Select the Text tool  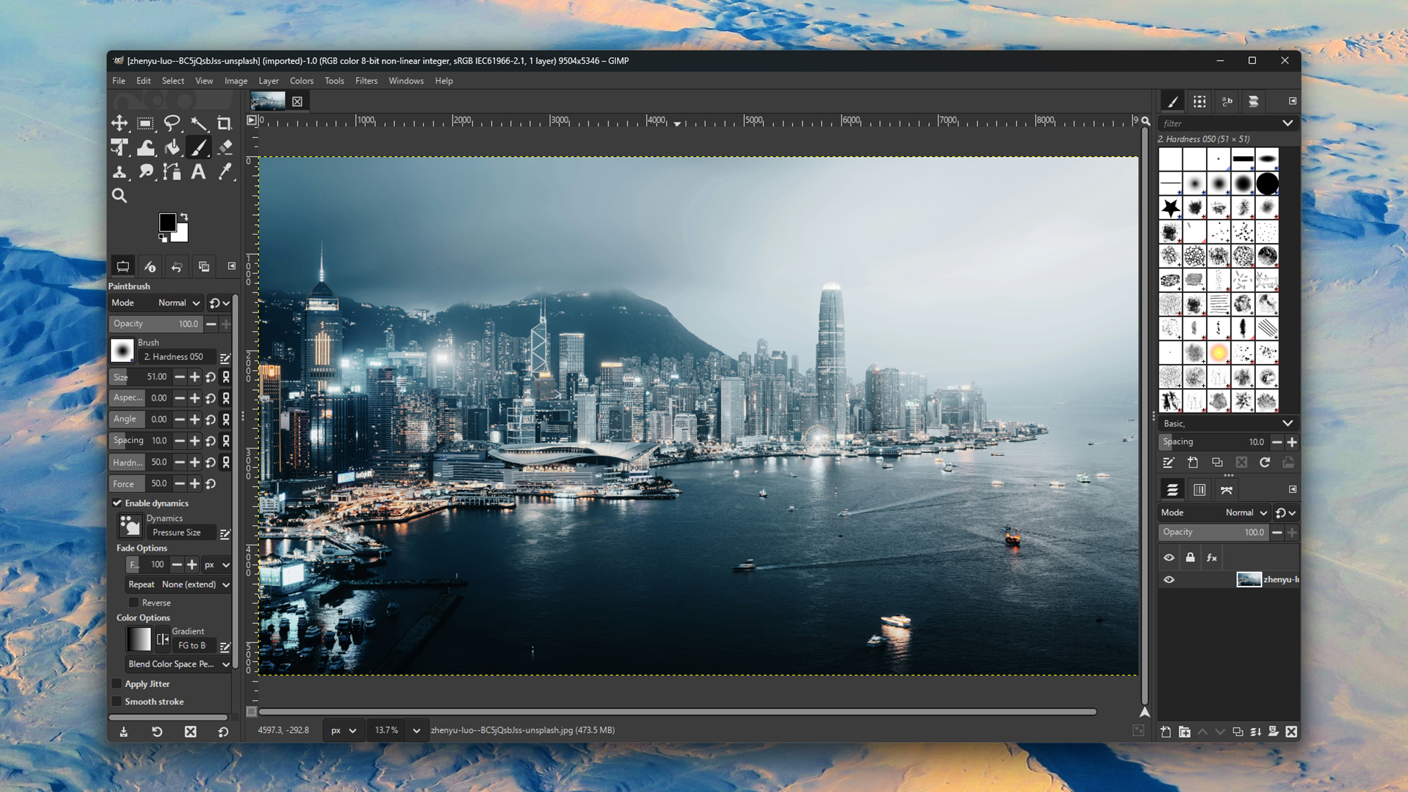[x=199, y=172]
